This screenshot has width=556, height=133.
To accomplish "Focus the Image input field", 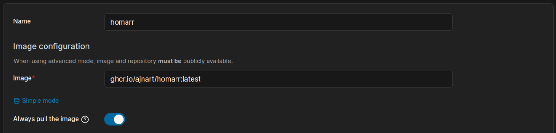I will [x=278, y=79].
